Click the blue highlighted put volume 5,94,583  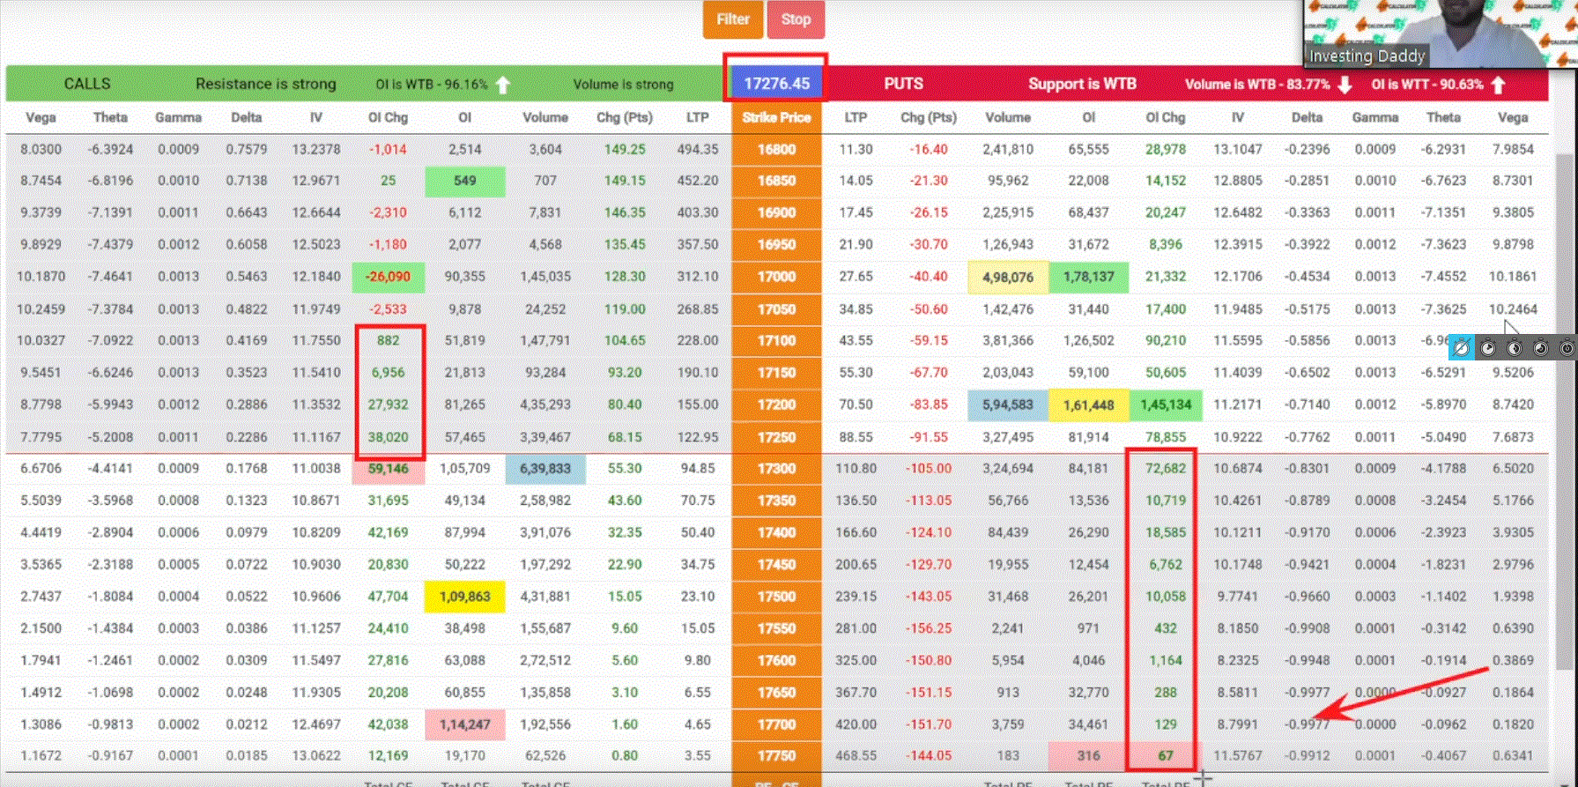click(x=1008, y=405)
